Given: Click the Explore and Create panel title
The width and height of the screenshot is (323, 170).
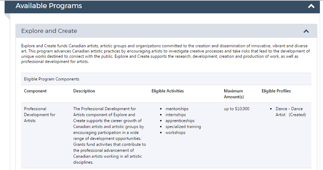Looking at the screenshot, I should (49, 31).
